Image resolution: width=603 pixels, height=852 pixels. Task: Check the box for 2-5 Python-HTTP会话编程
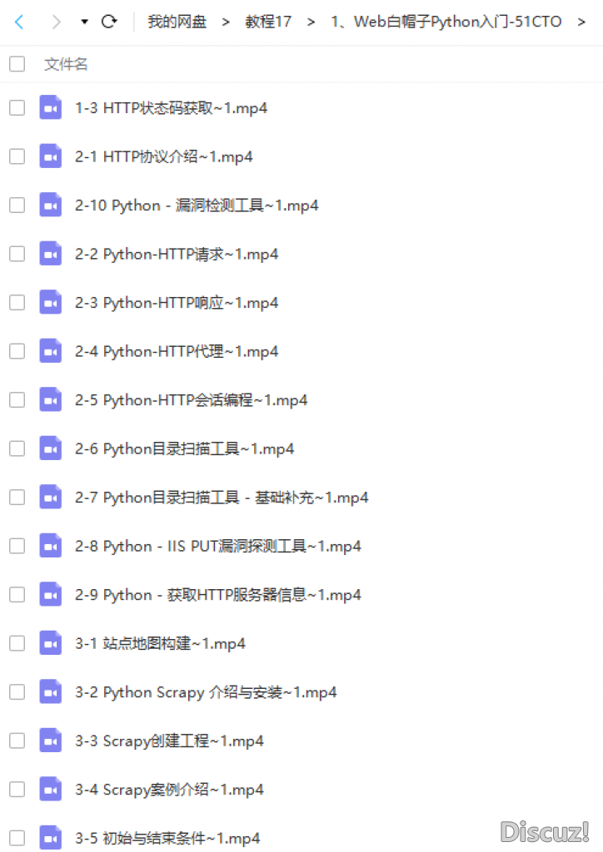[17, 400]
